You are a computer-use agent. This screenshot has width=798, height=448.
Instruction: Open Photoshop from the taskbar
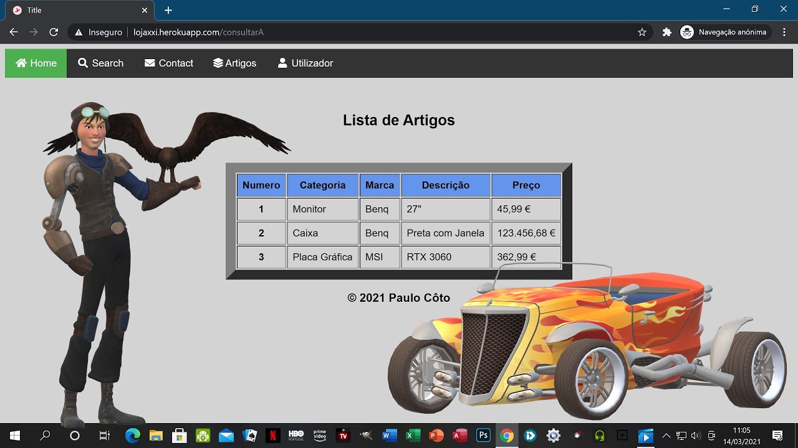tap(483, 436)
